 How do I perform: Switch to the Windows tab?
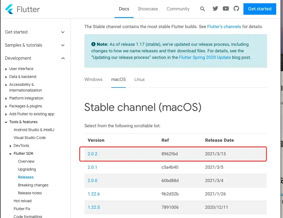pos(94,80)
